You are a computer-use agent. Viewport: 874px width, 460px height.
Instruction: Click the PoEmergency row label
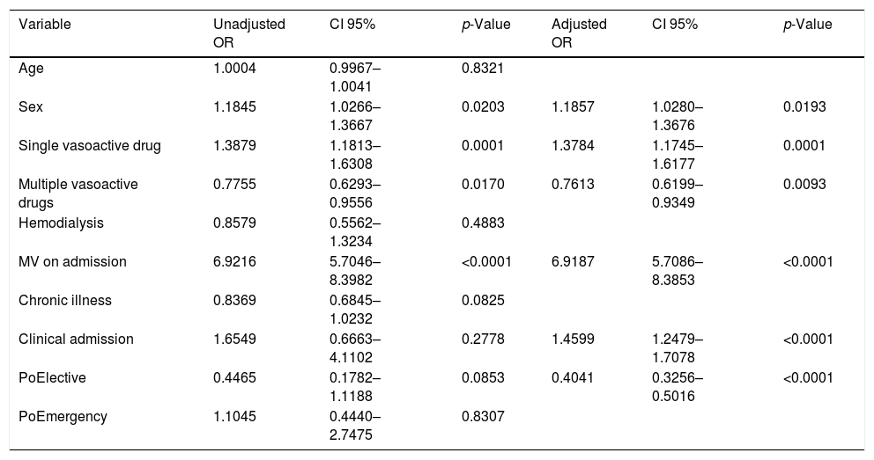(x=56, y=416)
